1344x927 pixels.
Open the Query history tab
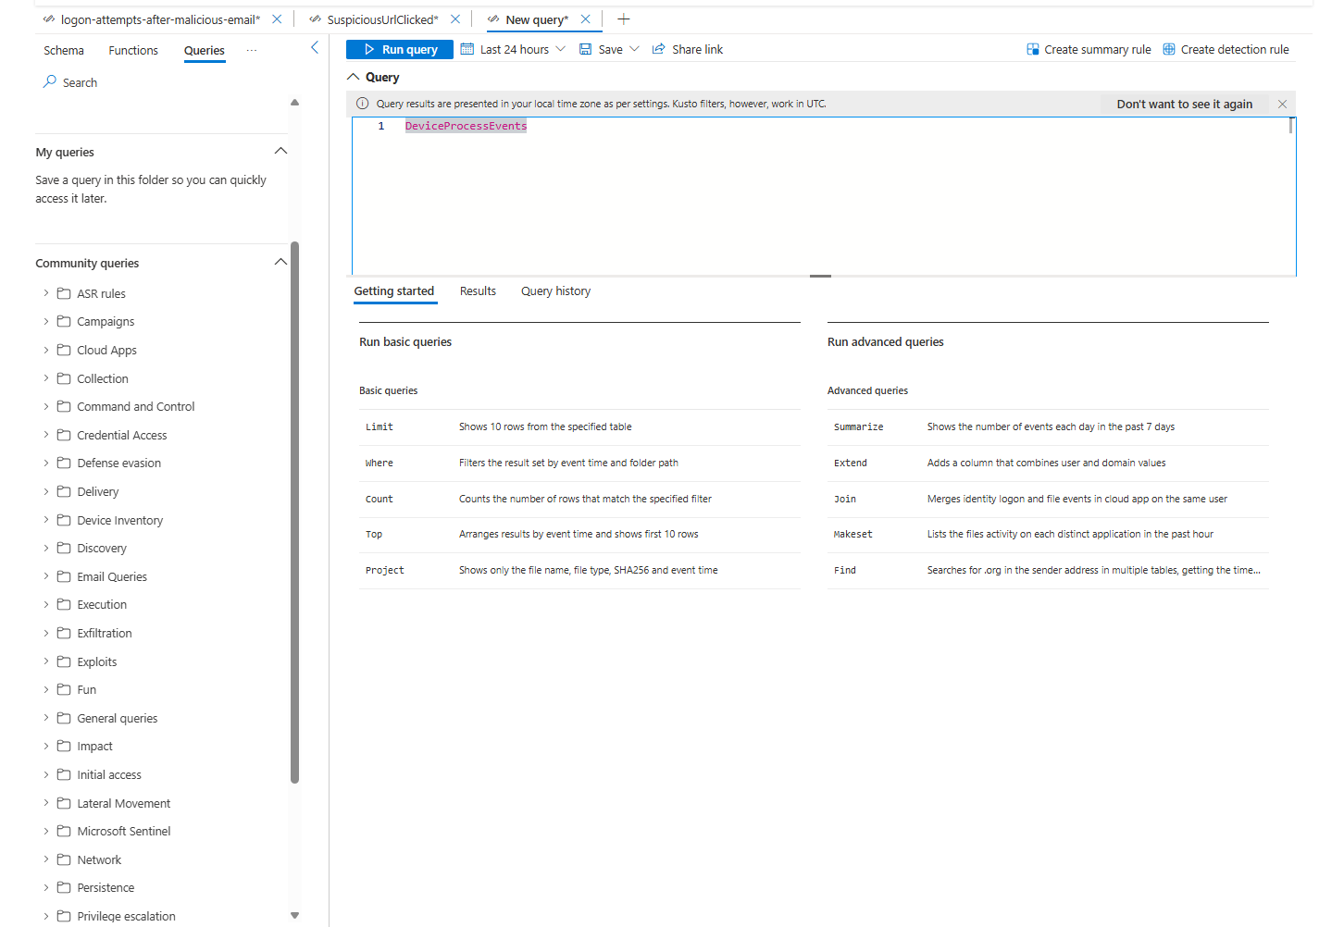click(555, 291)
